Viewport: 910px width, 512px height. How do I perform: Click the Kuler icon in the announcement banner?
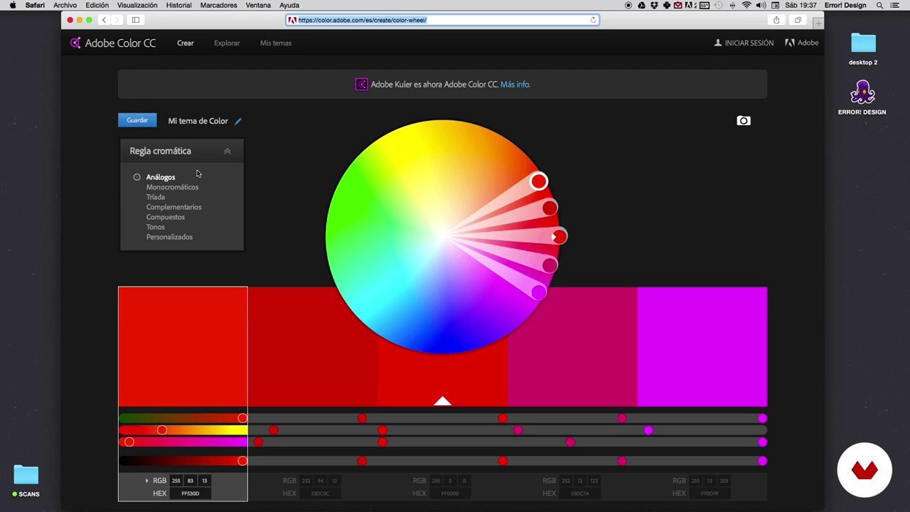pos(361,84)
